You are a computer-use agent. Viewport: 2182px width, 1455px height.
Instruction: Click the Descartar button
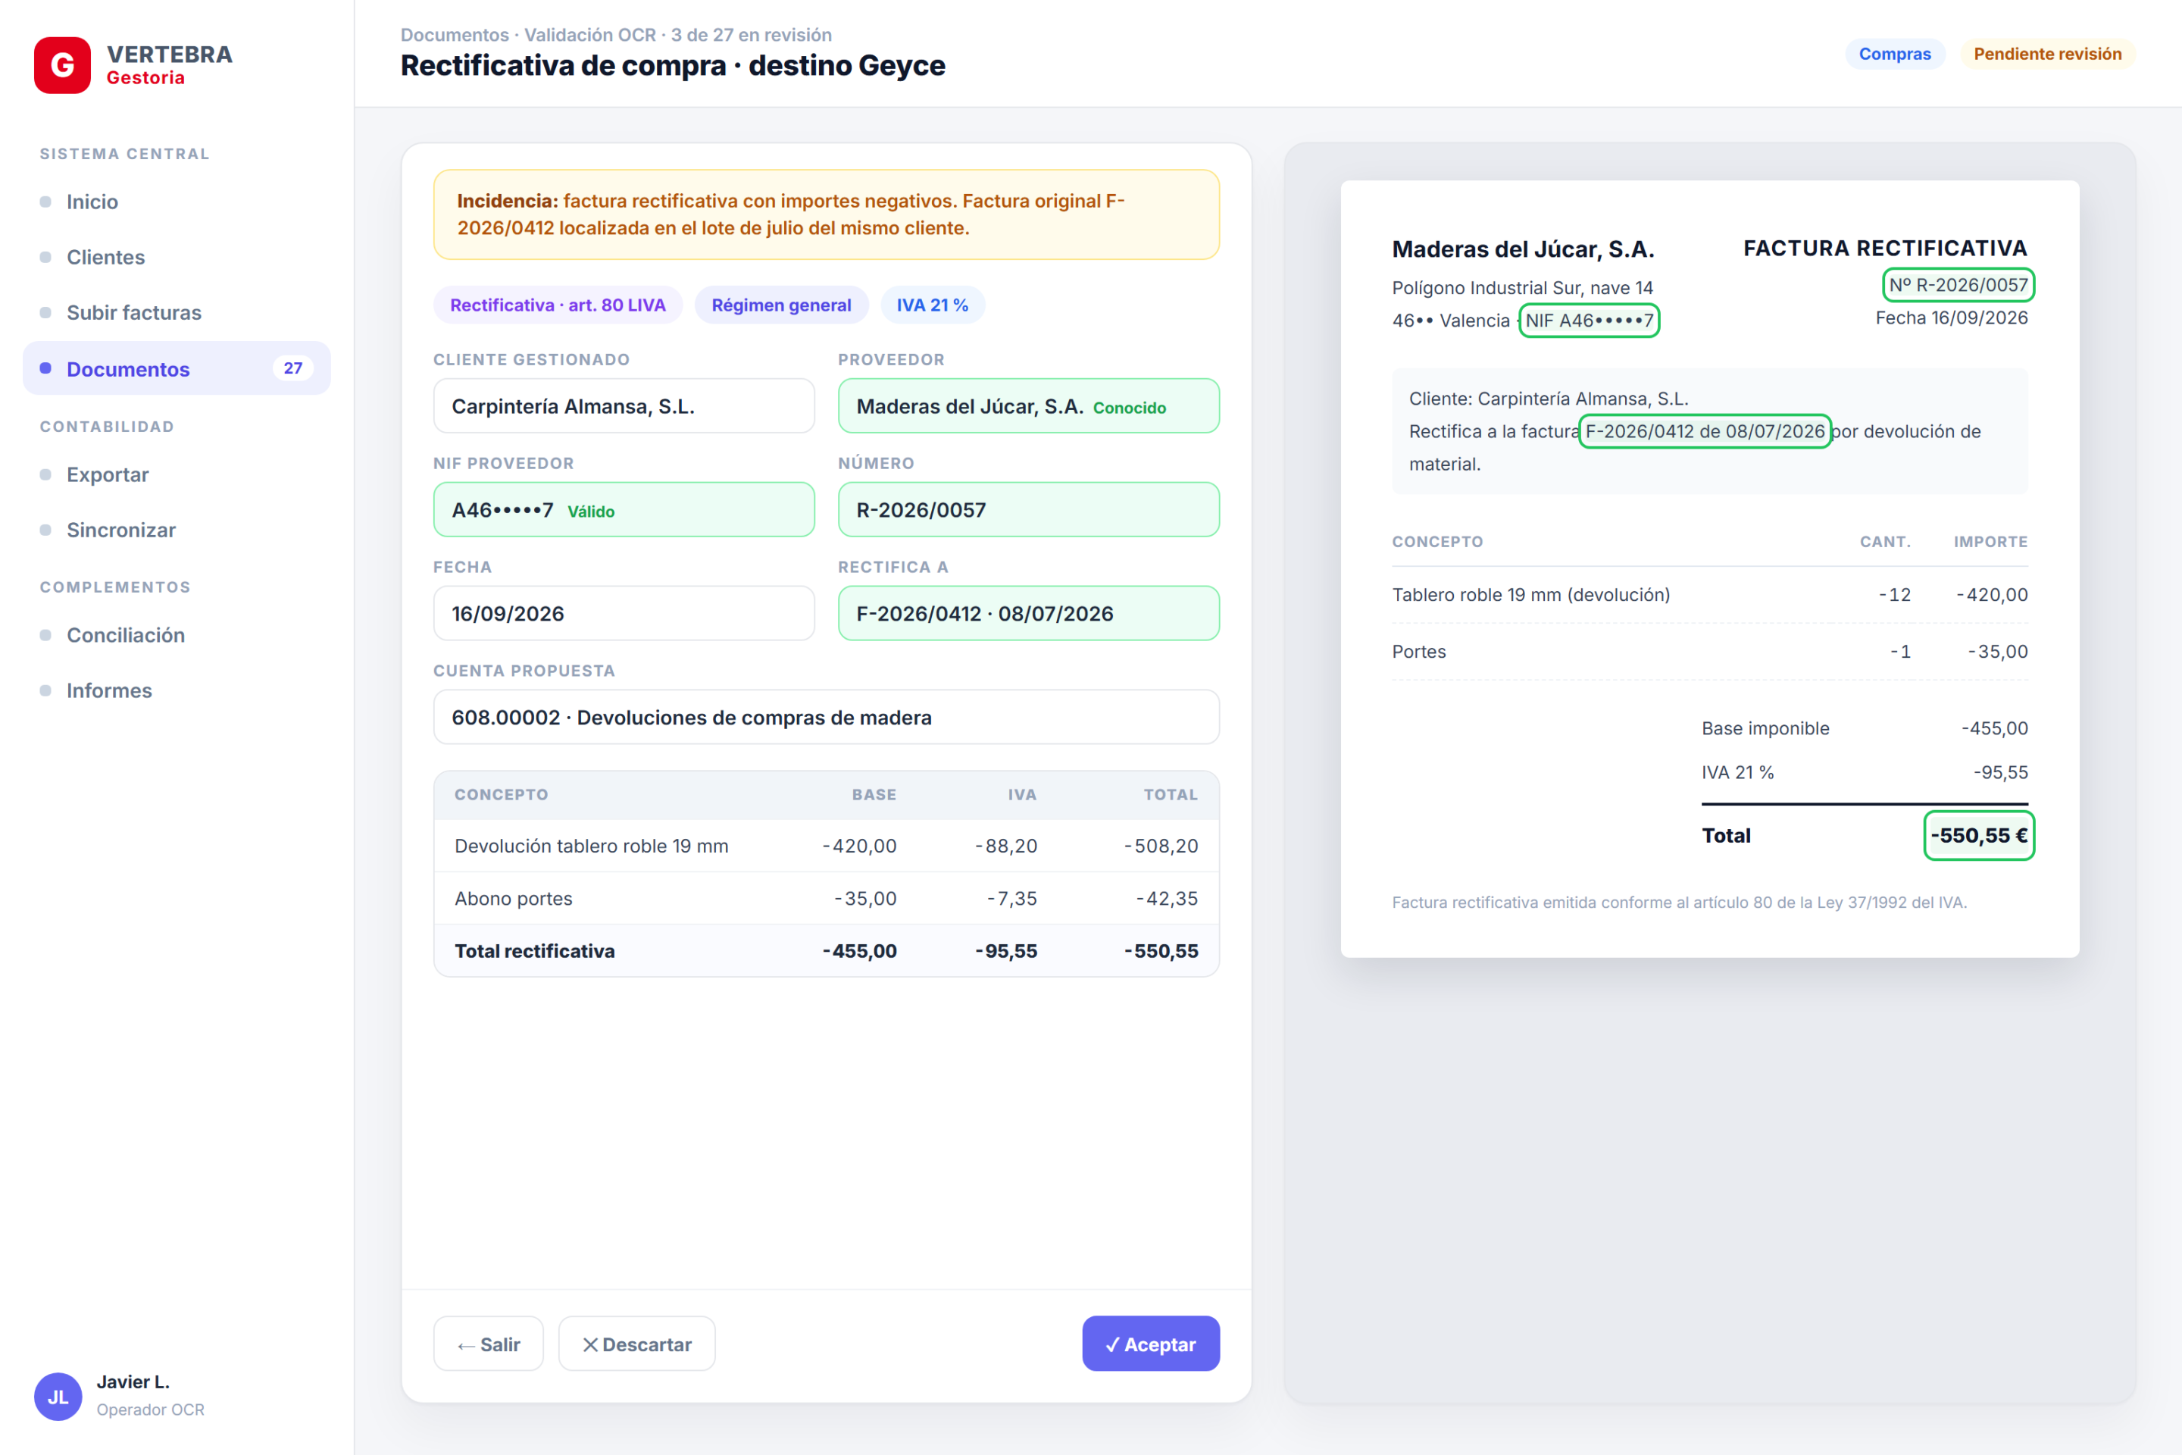pos(636,1344)
